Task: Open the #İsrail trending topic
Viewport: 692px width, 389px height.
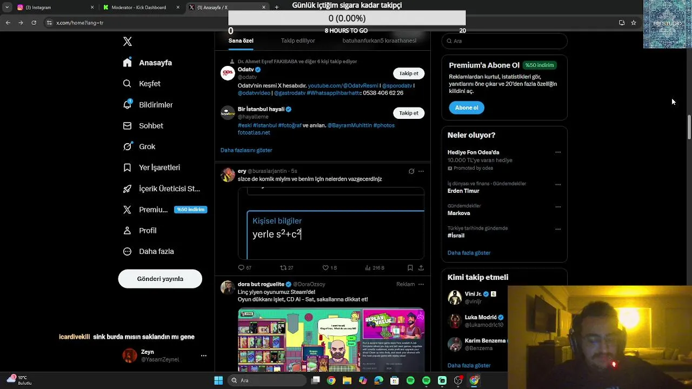Action: coord(456,236)
